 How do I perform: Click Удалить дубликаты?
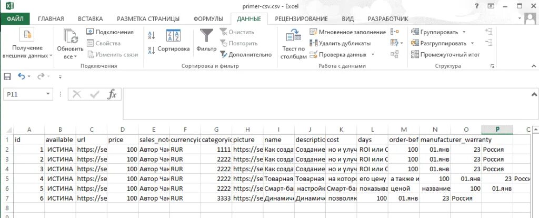tap(340, 43)
